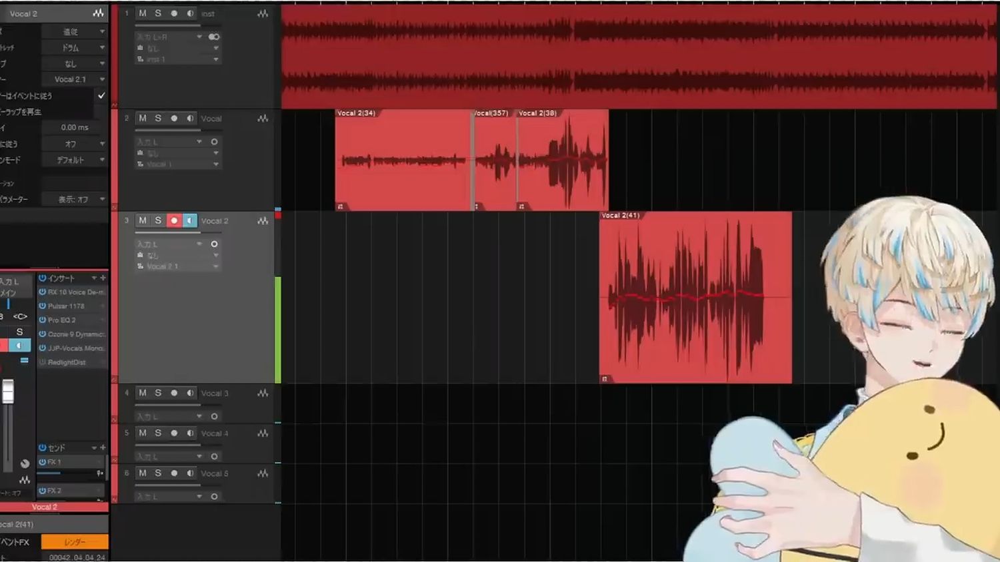The height and width of the screenshot is (562, 1000).
Task: Add an insert with the インサート plus button
Action: pyautogui.click(x=103, y=278)
